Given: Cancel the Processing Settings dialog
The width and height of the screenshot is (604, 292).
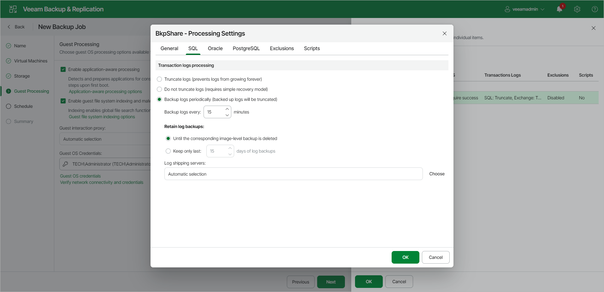Looking at the screenshot, I should [x=436, y=257].
